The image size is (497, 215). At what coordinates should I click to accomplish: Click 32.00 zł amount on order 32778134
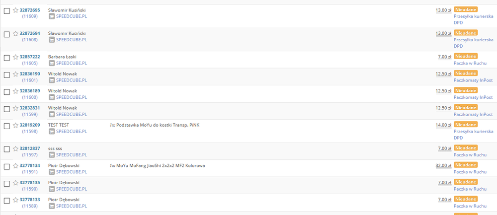[x=443, y=166]
